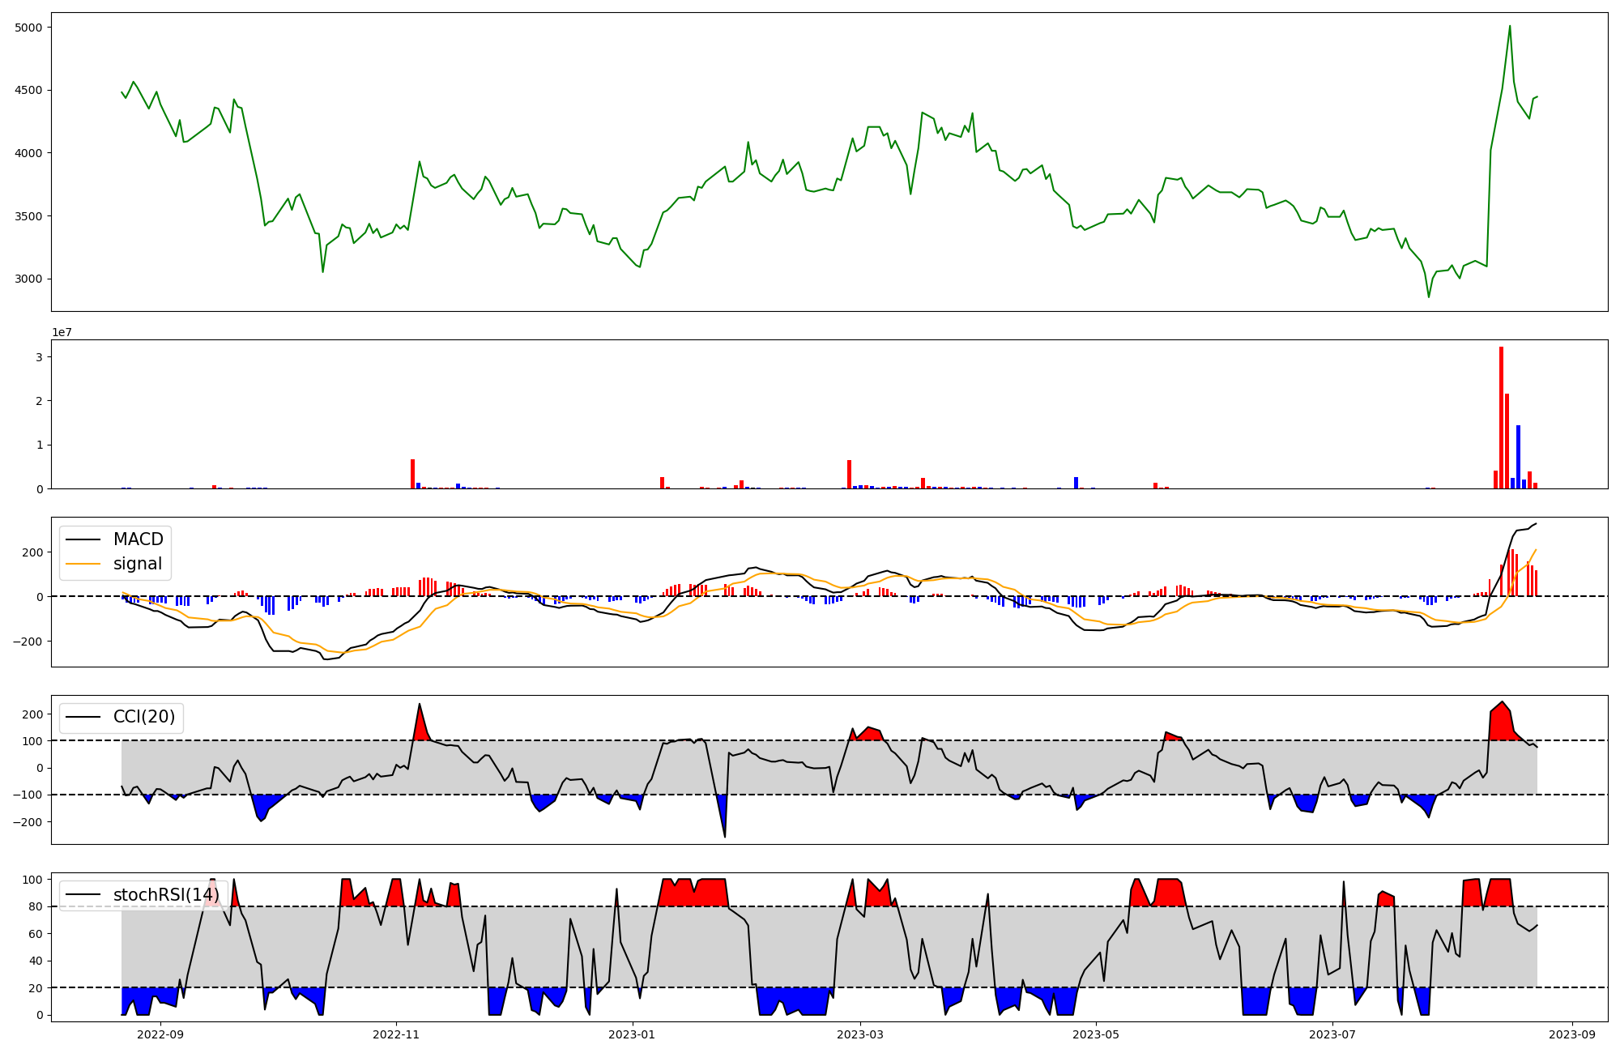
Task: Click the black MACD legend line sample
Action: click(x=83, y=539)
